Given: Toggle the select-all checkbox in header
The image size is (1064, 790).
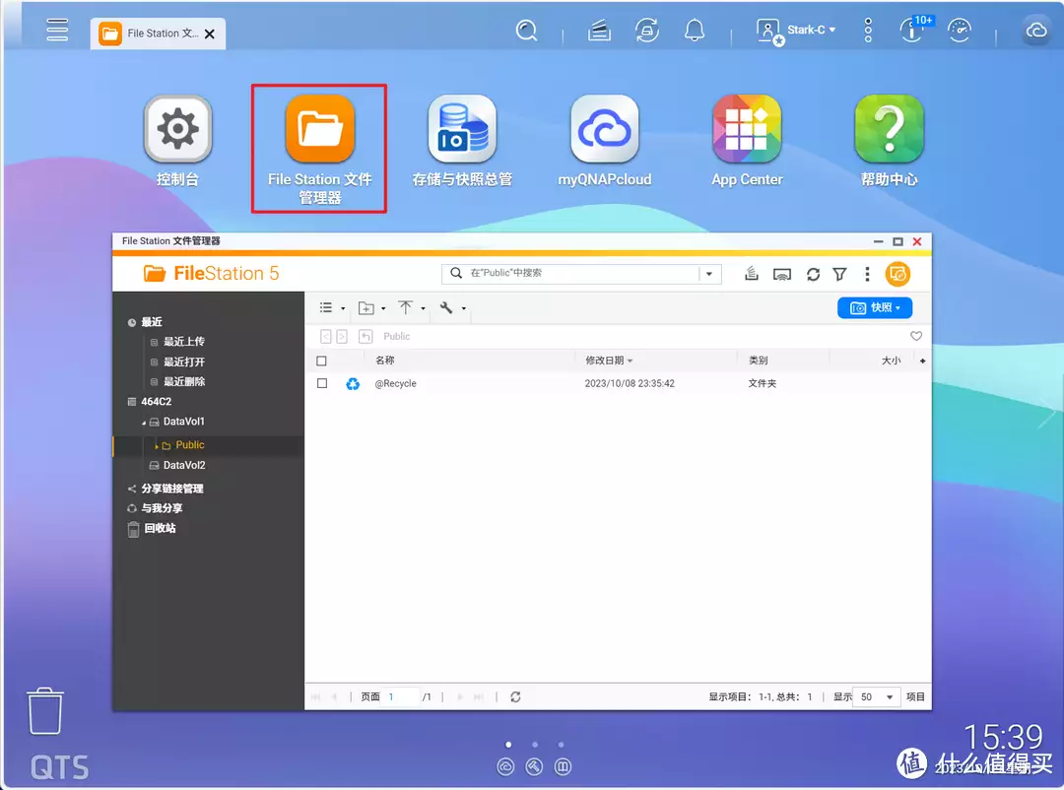Looking at the screenshot, I should coord(321,362).
